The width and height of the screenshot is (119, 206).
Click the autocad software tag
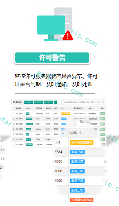coord(28,129)
